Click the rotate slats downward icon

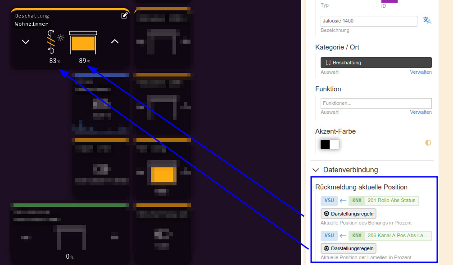click(51, 50)
